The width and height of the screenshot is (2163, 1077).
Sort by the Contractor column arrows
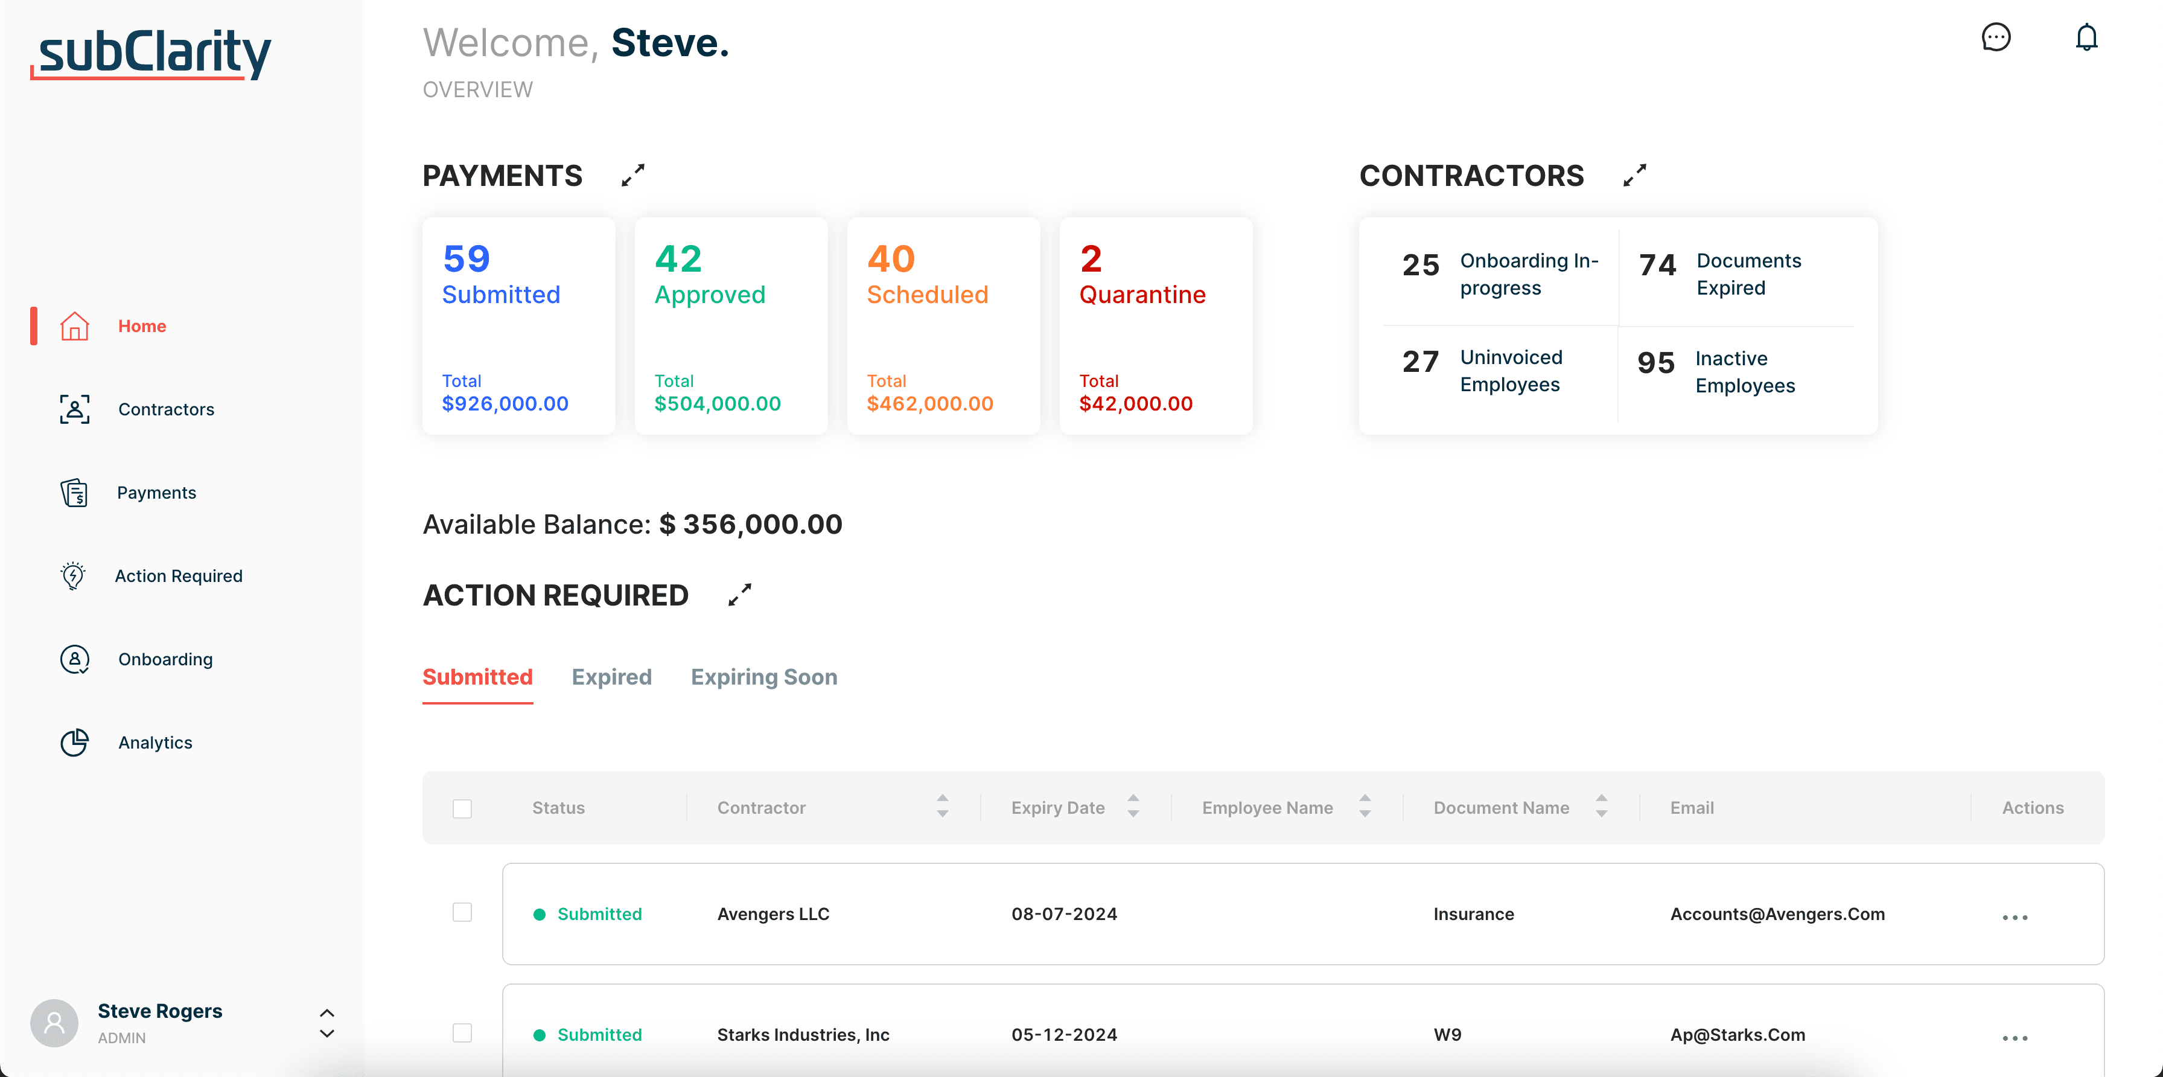pyautogui.click(x=942, y=807)
